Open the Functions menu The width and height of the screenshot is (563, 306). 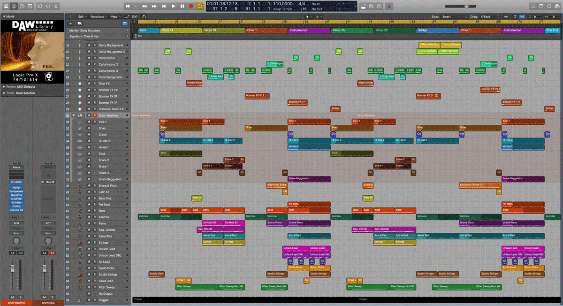[99, 16]
